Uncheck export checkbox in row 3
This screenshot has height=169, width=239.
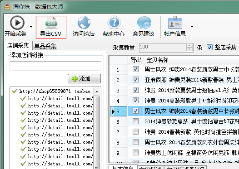tap(135, 90)
